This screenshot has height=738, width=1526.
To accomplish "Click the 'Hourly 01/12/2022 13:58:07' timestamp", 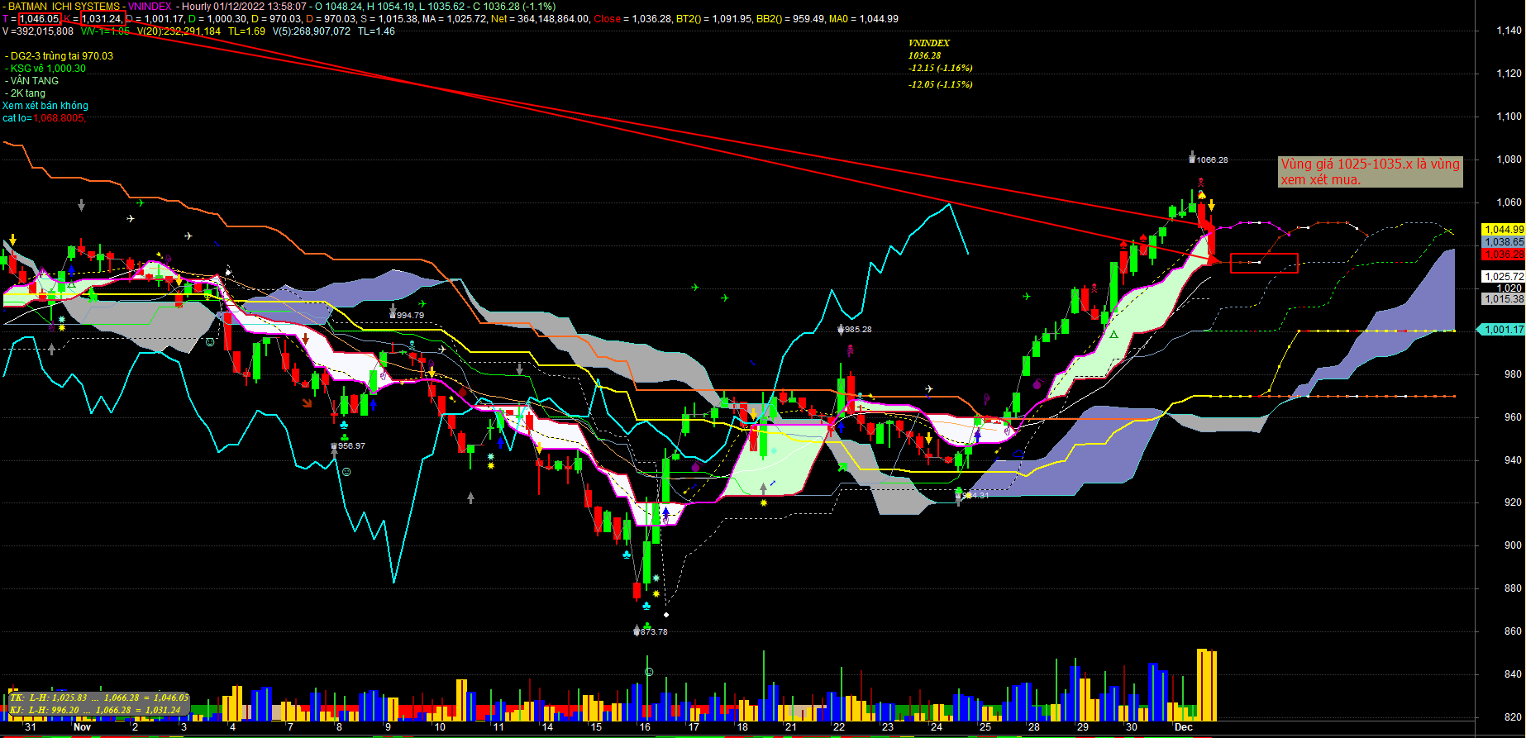I will click(x=244, y=6).
